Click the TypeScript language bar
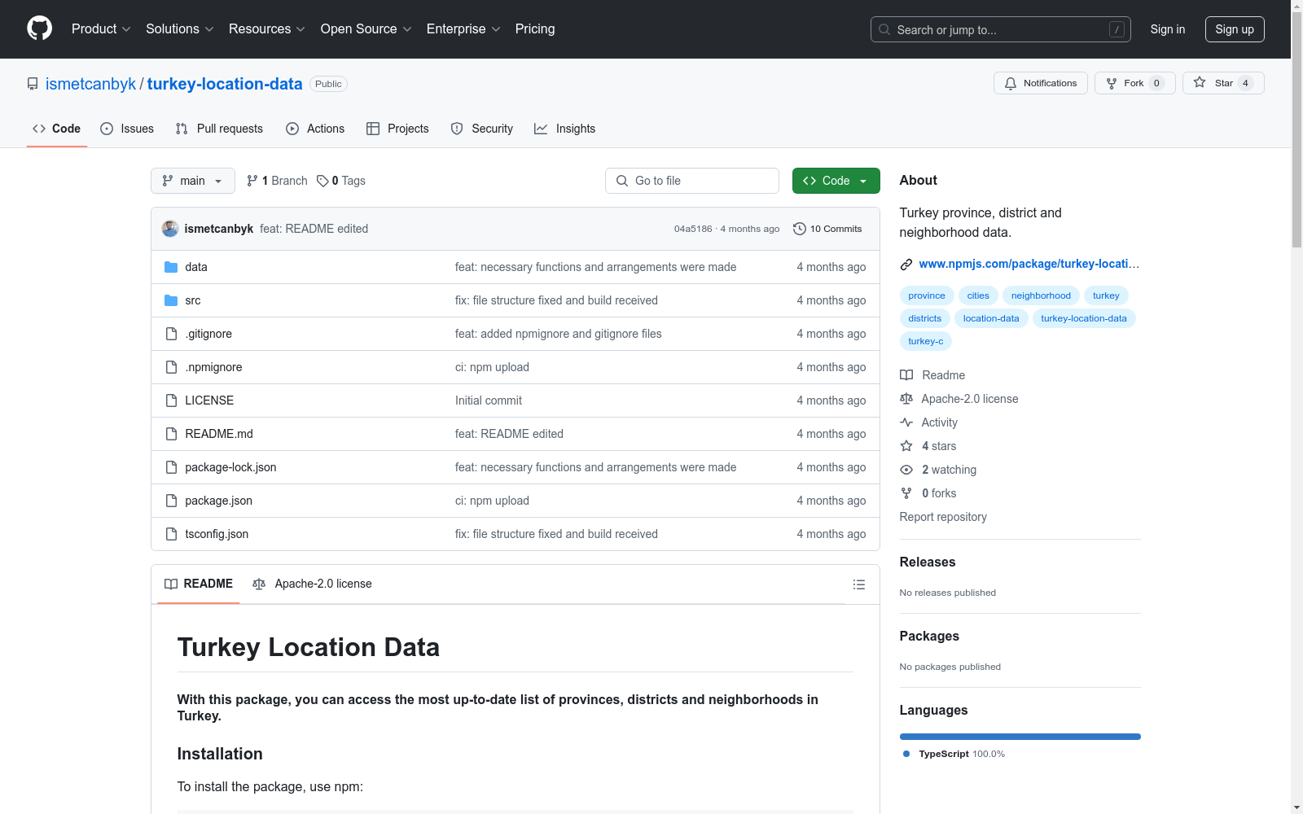The image size is (1303, 814). point(1020,737)
